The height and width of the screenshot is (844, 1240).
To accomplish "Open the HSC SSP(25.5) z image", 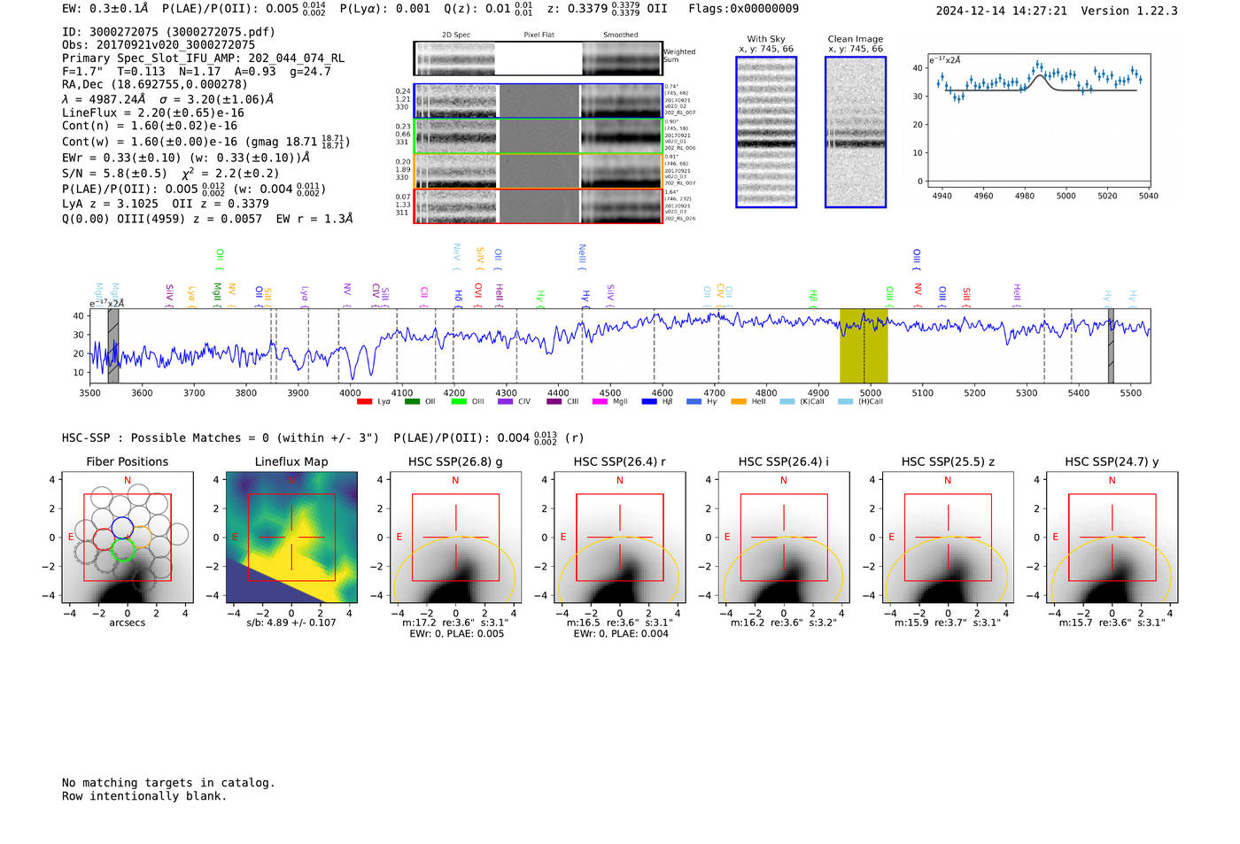I will coord(948,538).
